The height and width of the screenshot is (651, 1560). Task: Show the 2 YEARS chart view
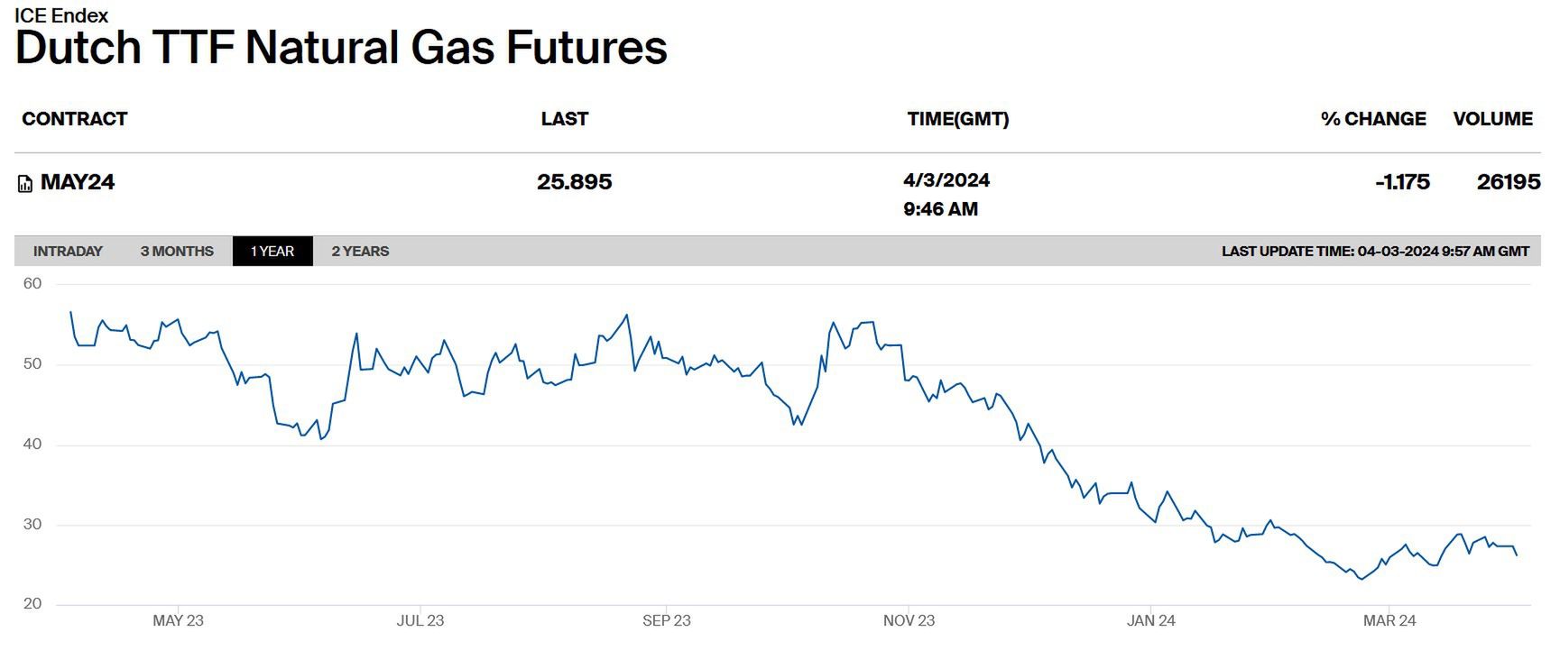click(360, 252)
